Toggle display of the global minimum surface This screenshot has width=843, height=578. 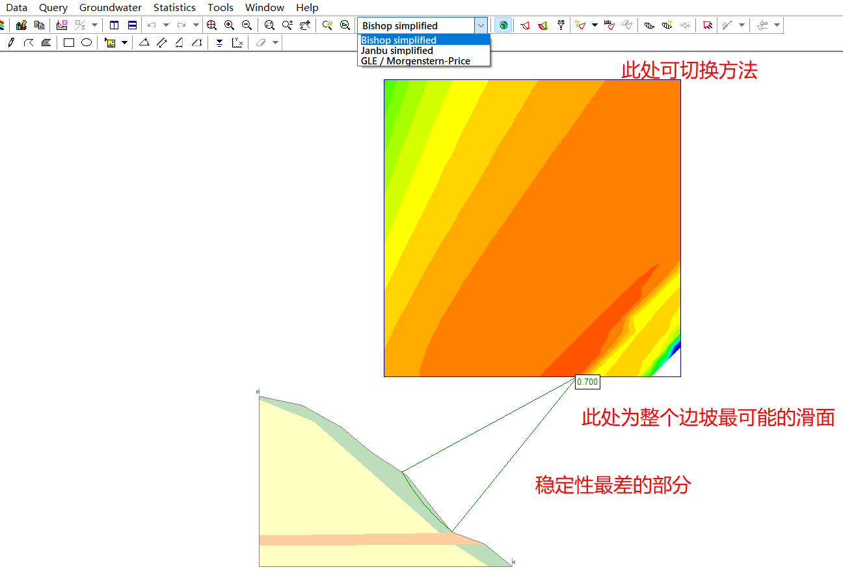pos(526,25)
